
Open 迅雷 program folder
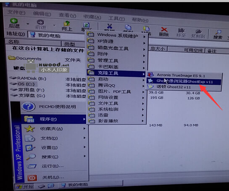click(116, 115)
